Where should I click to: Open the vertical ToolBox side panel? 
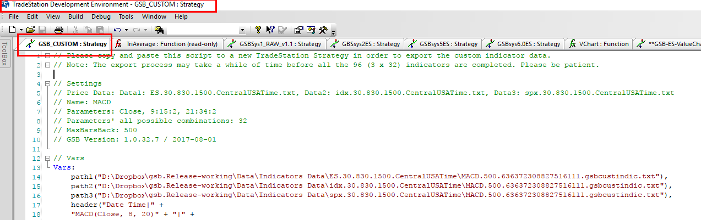pos(5,54)
